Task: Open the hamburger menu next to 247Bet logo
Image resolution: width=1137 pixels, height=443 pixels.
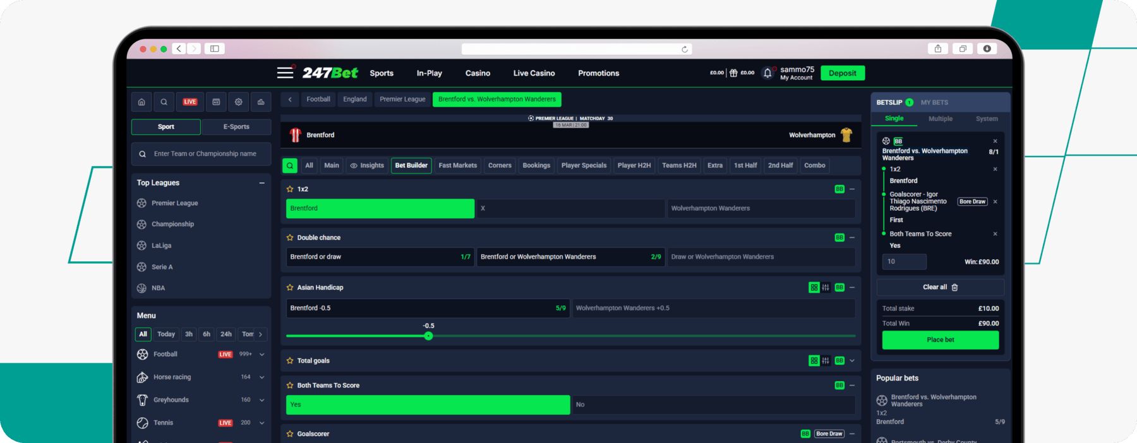Action: (285, 73)
